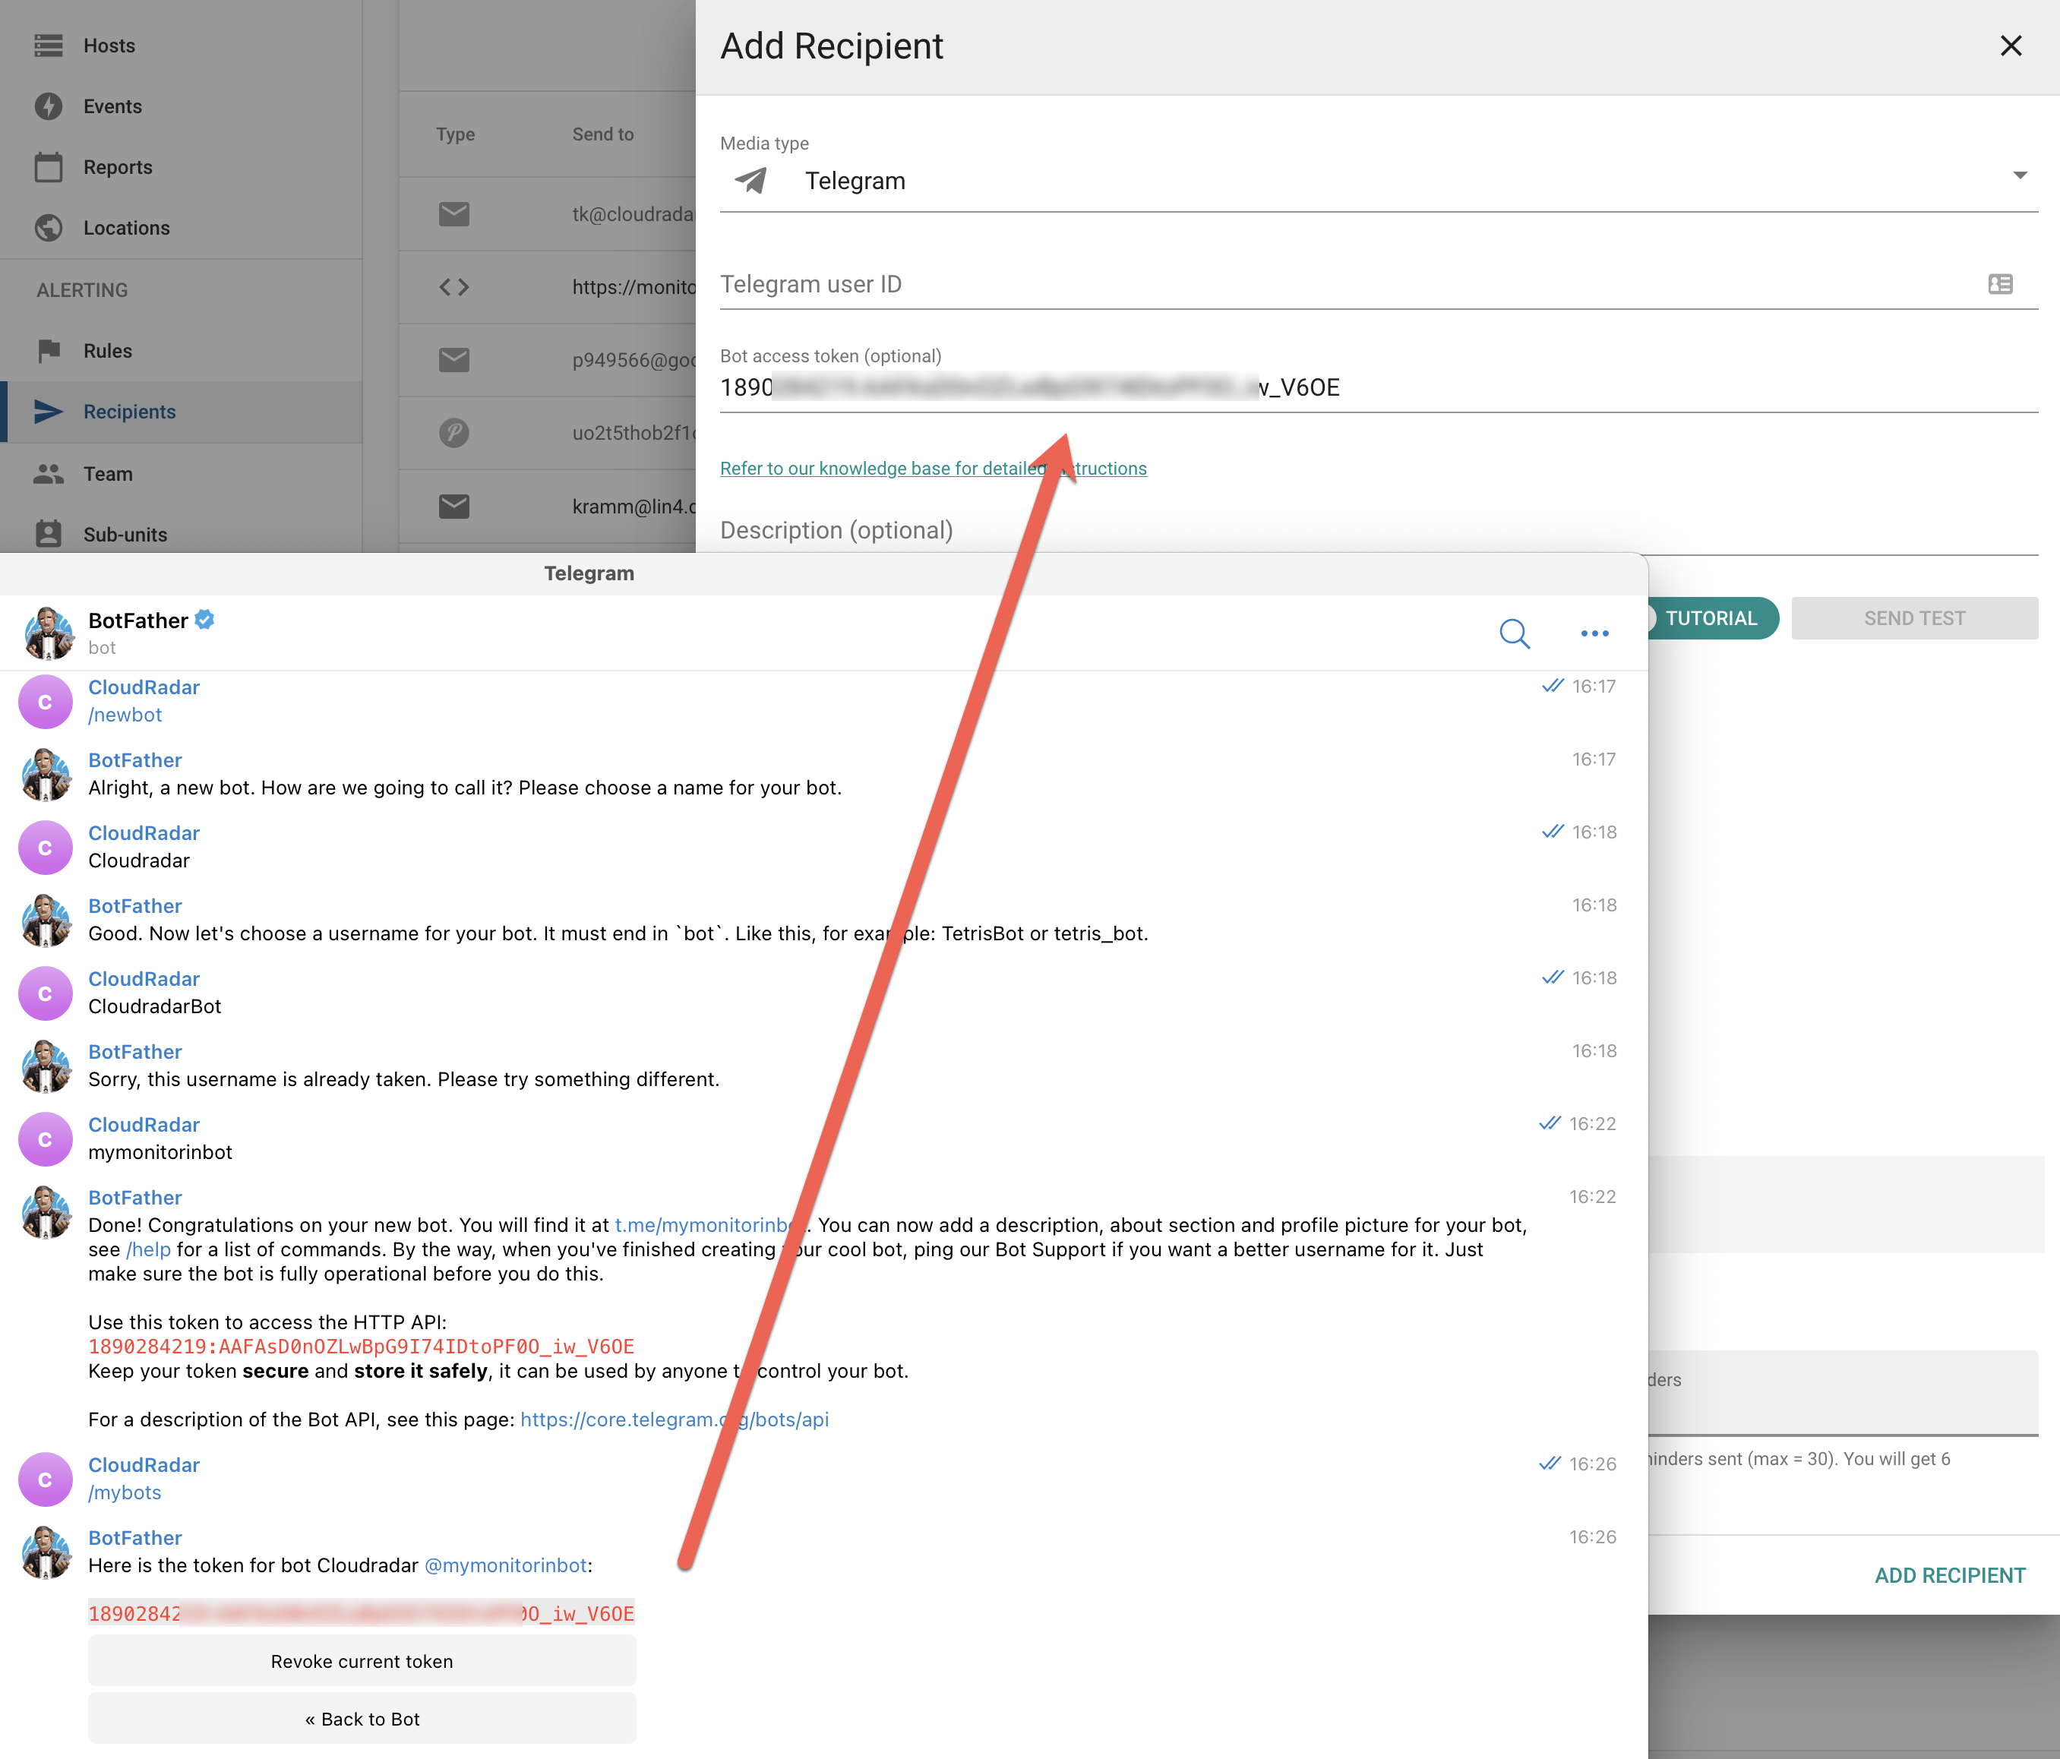Click the Telegram paper plane media icon

(750, 180)
